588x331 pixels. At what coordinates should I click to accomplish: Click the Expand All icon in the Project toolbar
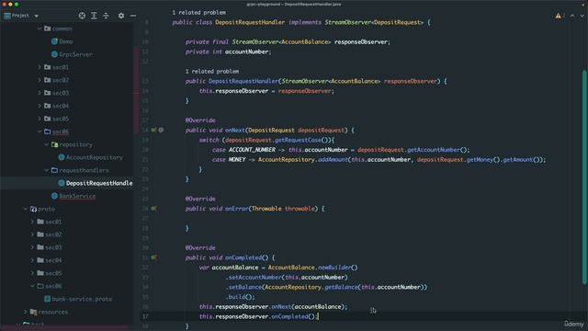94,16
